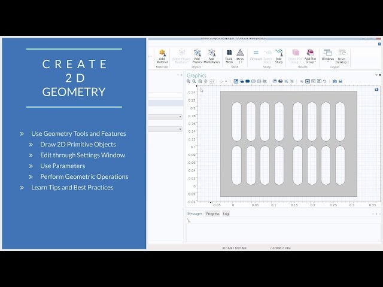Click the input field in the settings panel
Image resolution: width=383 pixels, height=287 pixels.
[165, 95]
